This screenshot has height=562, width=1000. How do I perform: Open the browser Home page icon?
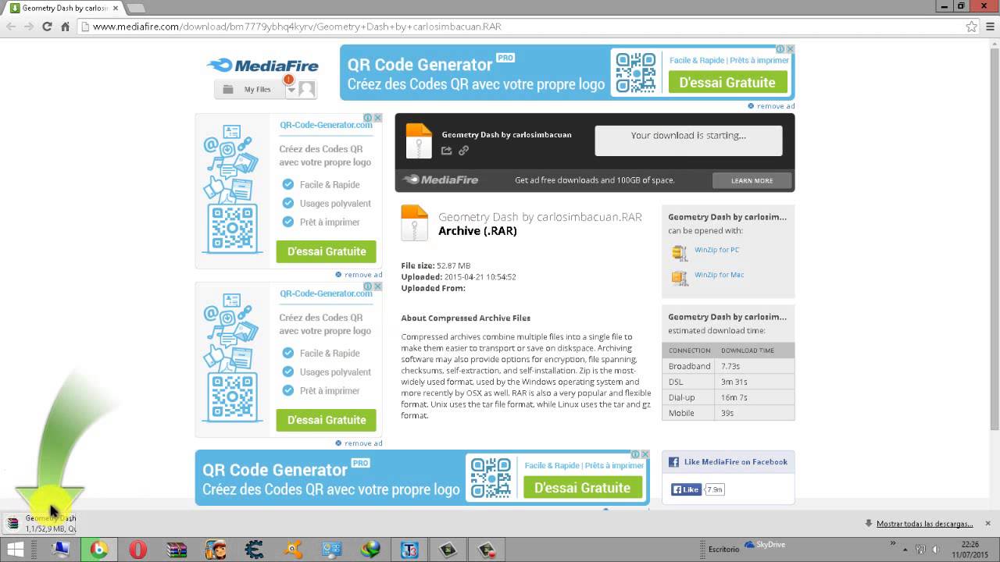[66, 27]
